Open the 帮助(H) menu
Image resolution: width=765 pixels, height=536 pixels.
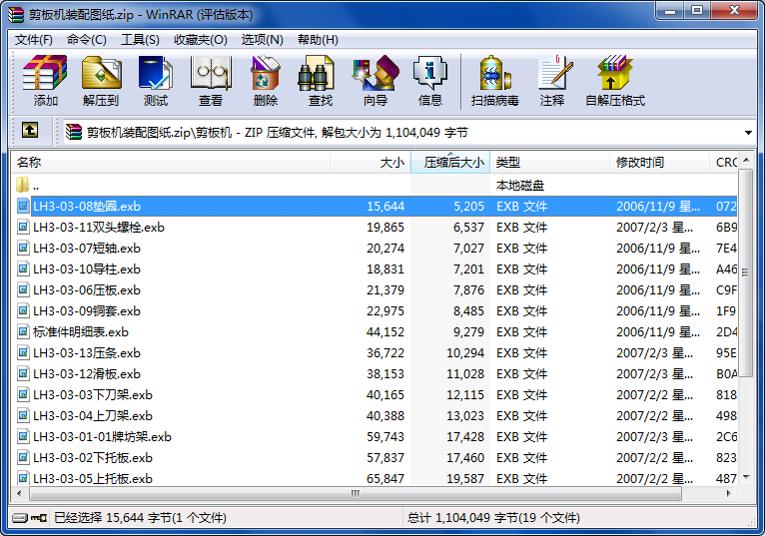[318, 40]
